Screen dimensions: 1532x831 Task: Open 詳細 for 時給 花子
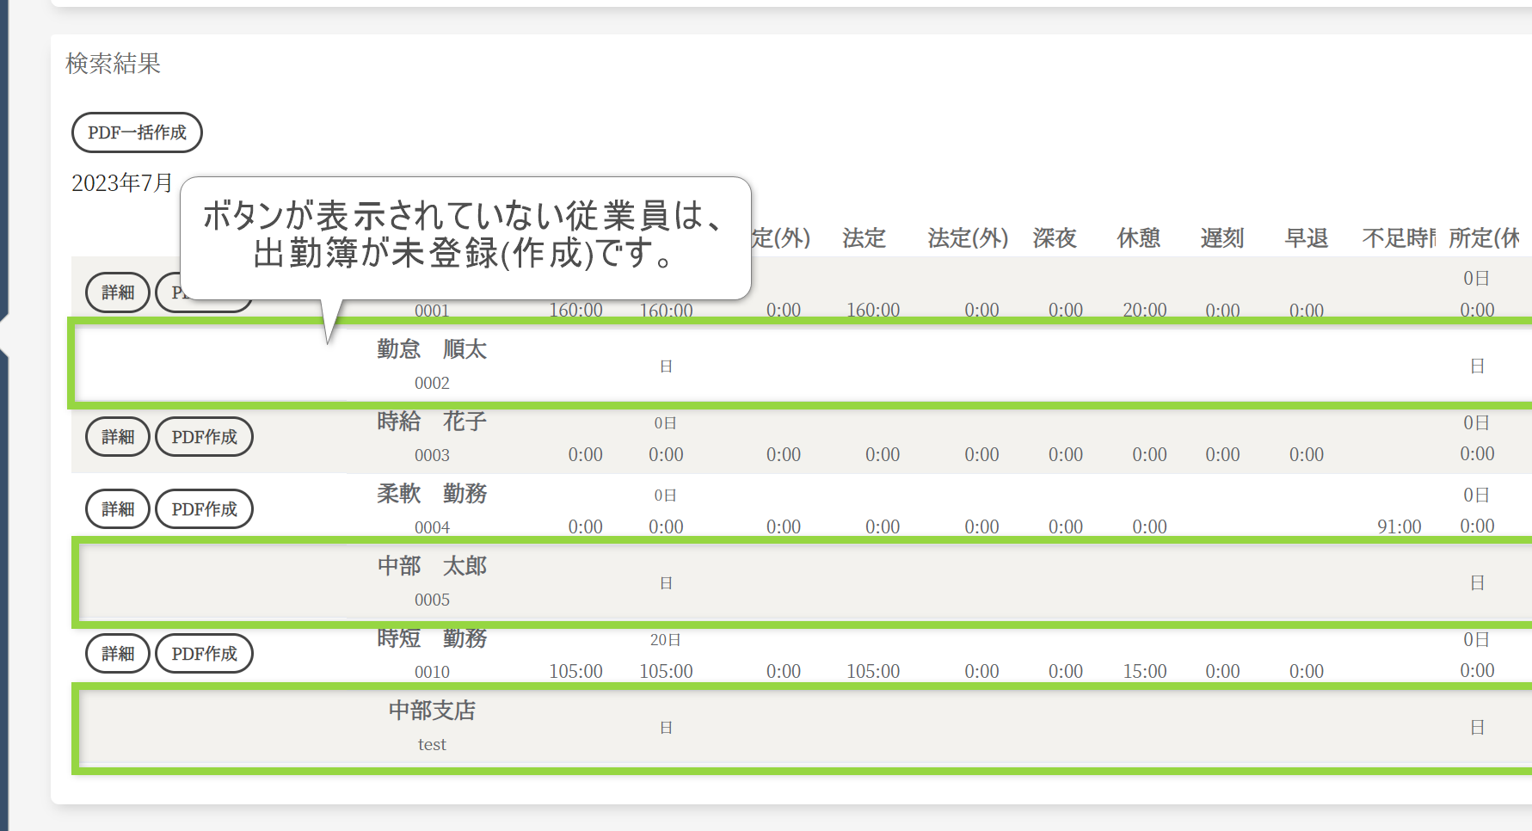pyautogui.click(x=118, y=437)
